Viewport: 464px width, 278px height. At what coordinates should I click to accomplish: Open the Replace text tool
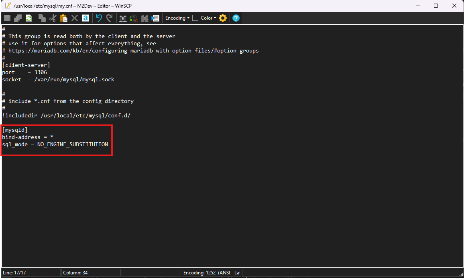[x=134, y=18]
